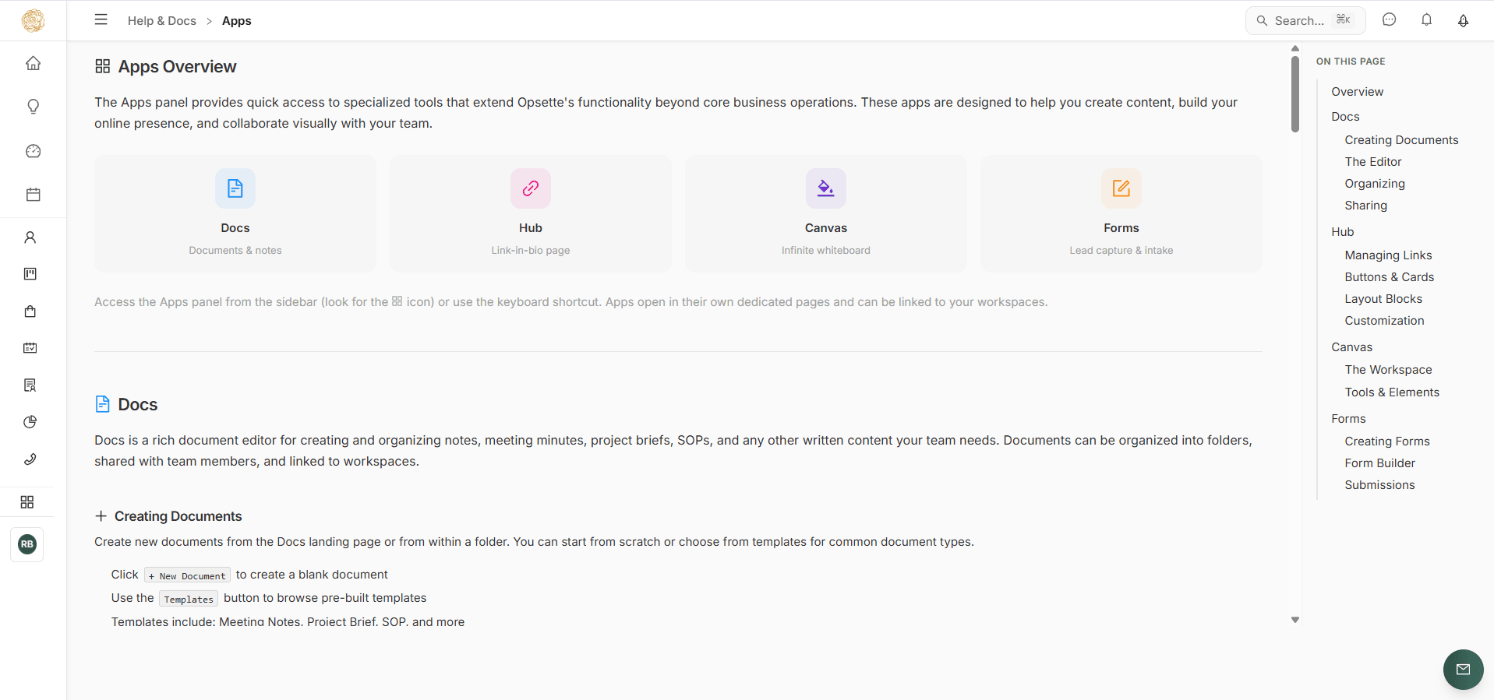Jump to Docs section in page outline

[x=1345, y=117]
